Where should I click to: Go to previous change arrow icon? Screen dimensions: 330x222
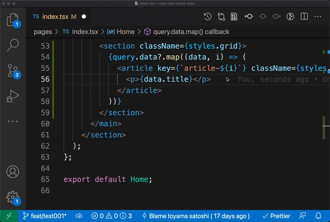pos(249,16)
